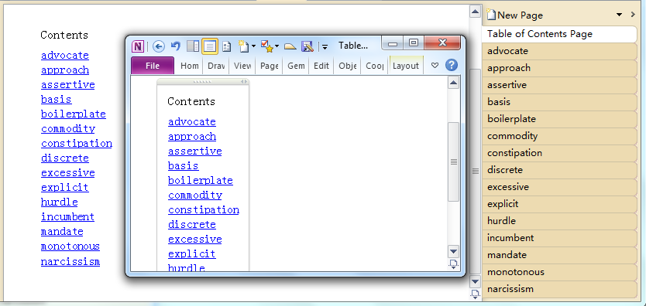Screen dimensions: 646x306
Task: Collapse the page list with the chevron arrow
Action: (634, 15)
